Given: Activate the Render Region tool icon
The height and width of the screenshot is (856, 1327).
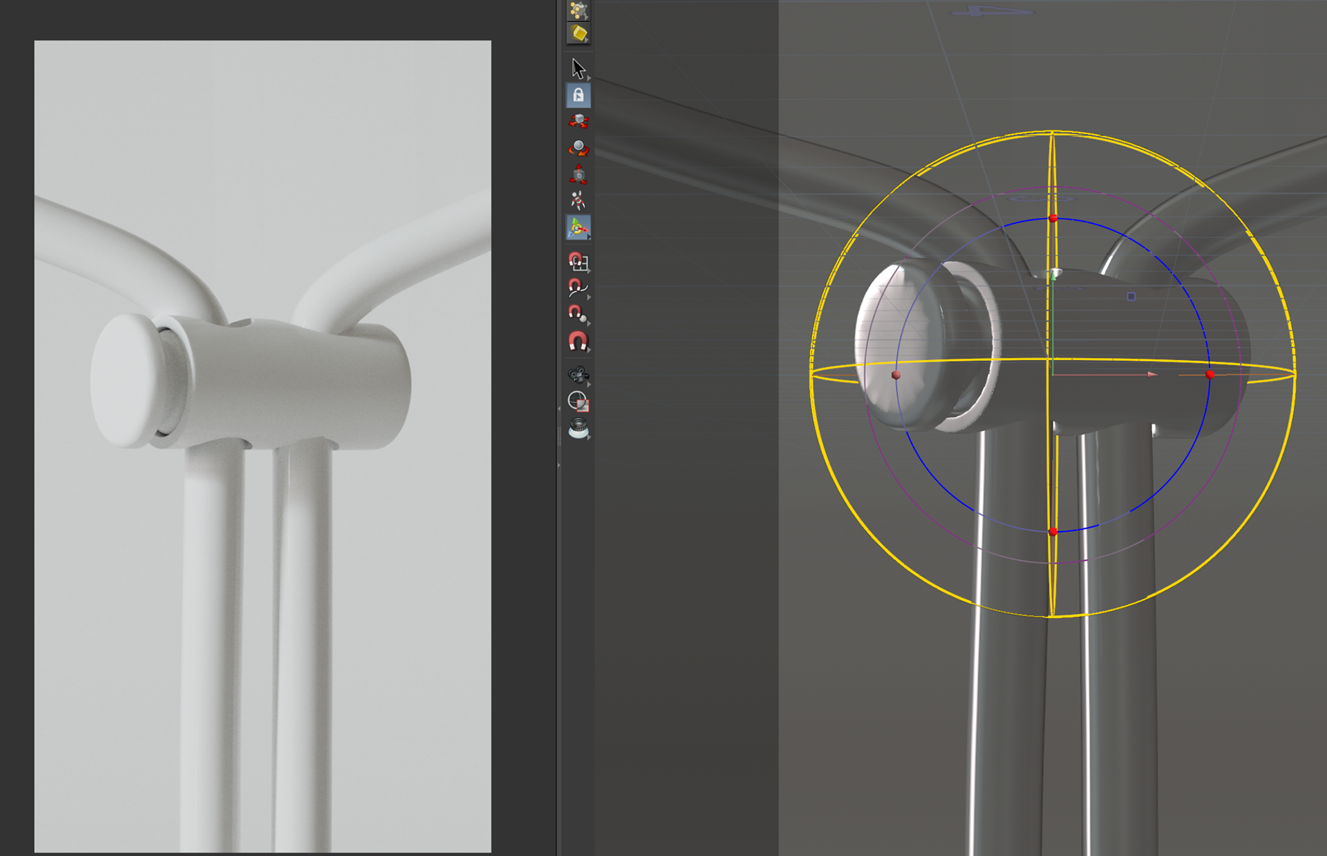Looking at the screenshot, I should pos(578,401).
